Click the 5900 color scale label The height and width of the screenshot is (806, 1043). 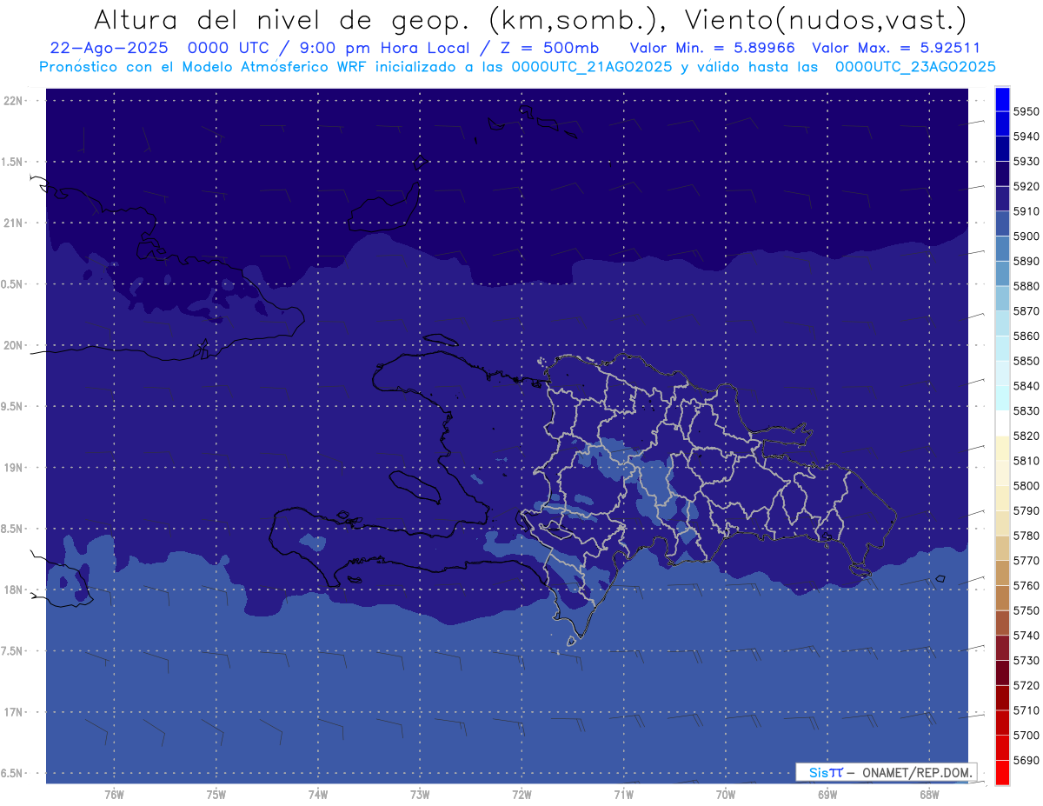click(1026, 236)
